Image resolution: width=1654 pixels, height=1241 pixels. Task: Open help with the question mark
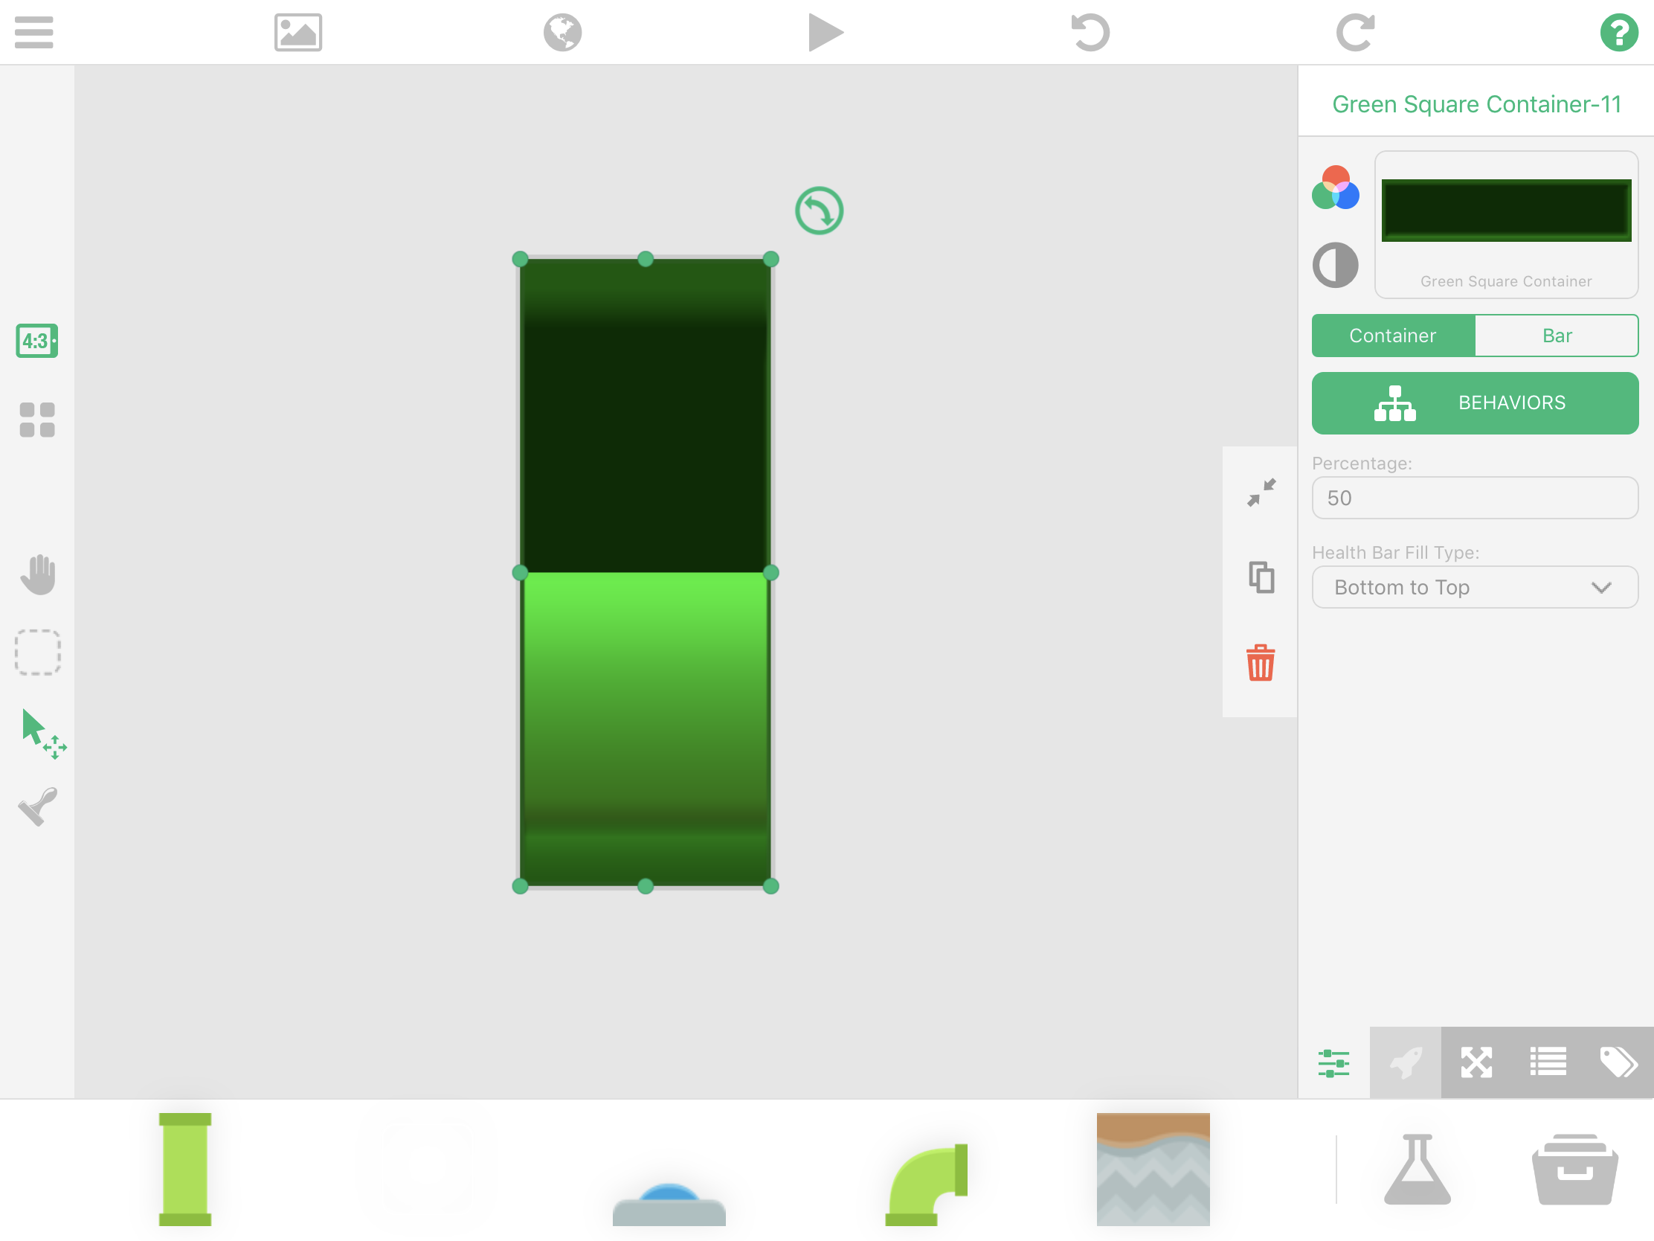pyautogui.click(x=1618, y=32)
